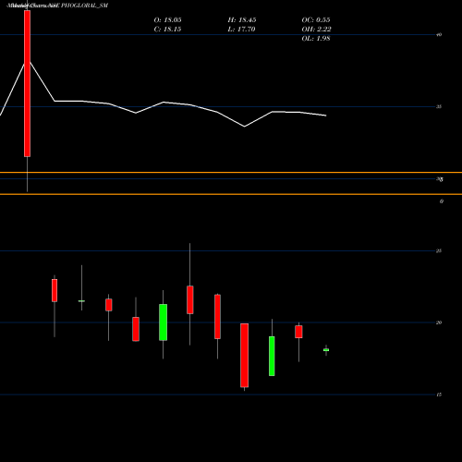The width and height of the screenshot is (462, 462).
Task: Click the 0 label below the orange line
Action: coord(442,201)
